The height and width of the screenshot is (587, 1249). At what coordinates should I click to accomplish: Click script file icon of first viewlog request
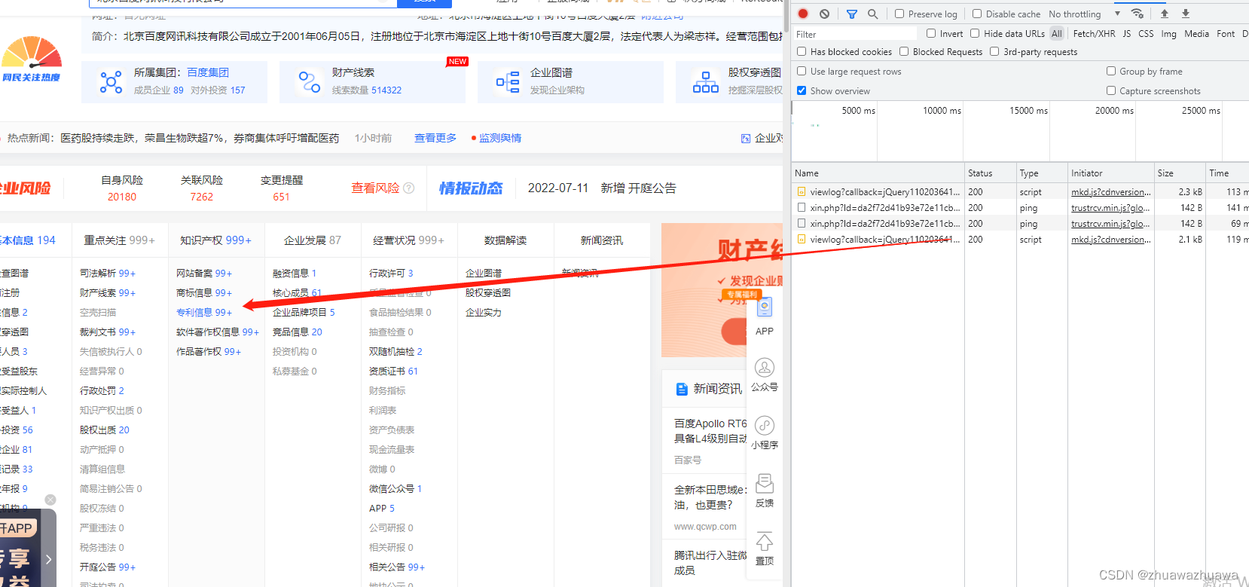[x=802, y=192]
